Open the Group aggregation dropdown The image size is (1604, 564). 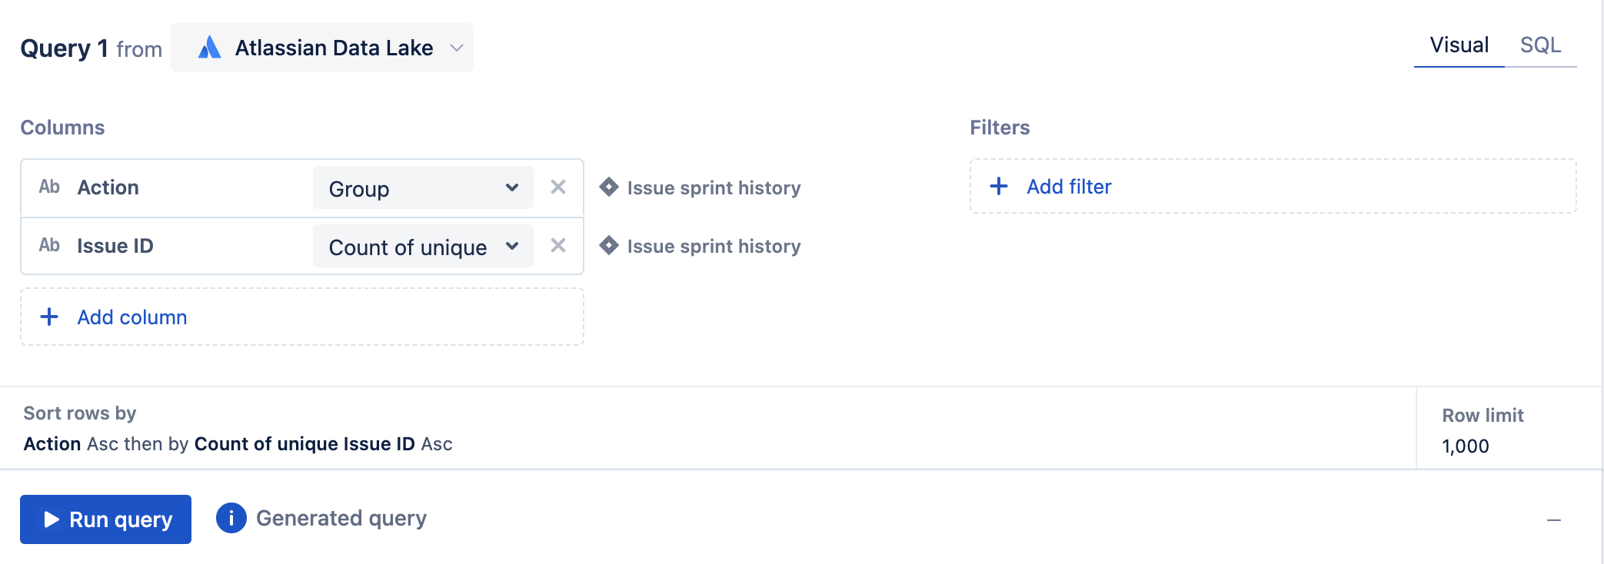tap(423, 188)
